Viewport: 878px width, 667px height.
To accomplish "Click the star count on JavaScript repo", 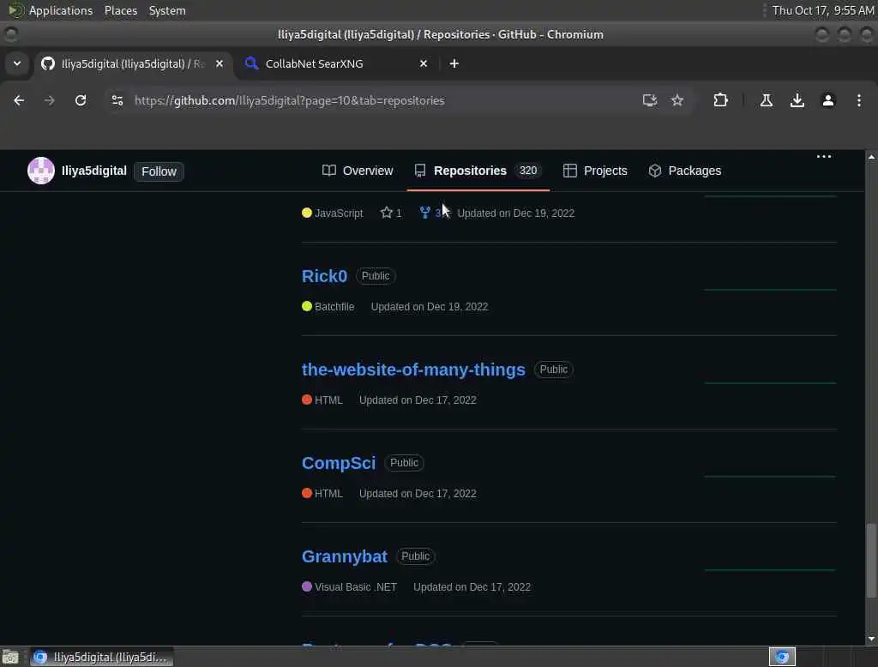I will (x=391, y=213).
